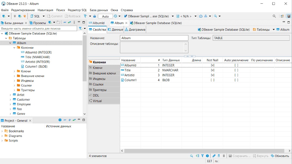The height and width of the screenshot is (164, 292).
Task: Uncheck Not Null for ArtistId column
Action: pyautogui.click(x=212, y=75)
